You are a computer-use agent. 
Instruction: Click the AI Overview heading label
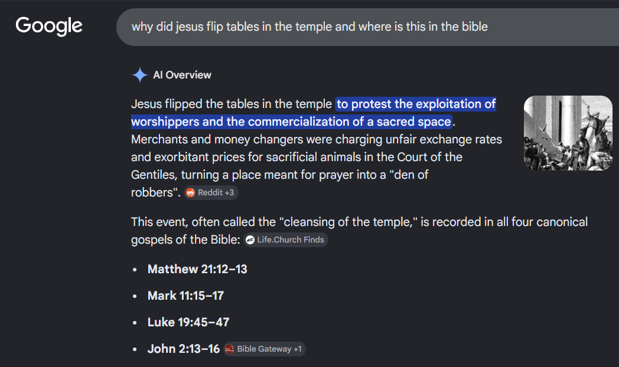182,75
